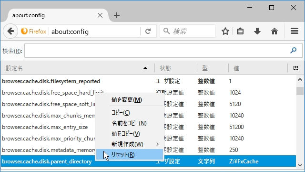
Task: Open the downloads arrow icon
Action: coord(257,31)
